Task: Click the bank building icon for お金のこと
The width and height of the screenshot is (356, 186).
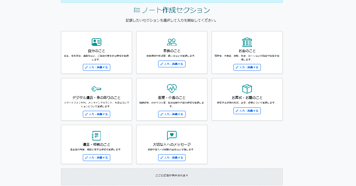Action: click(x=247, y=42)
